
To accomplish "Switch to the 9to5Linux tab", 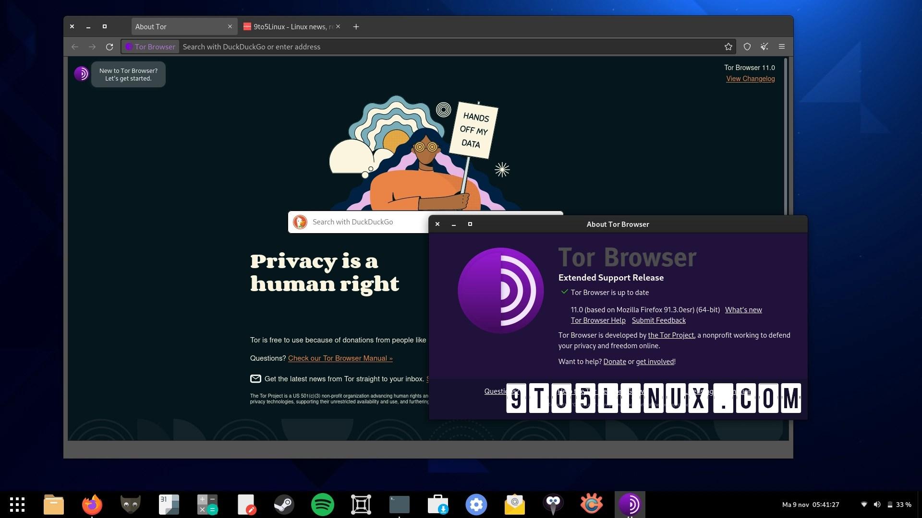I will 288,26.
